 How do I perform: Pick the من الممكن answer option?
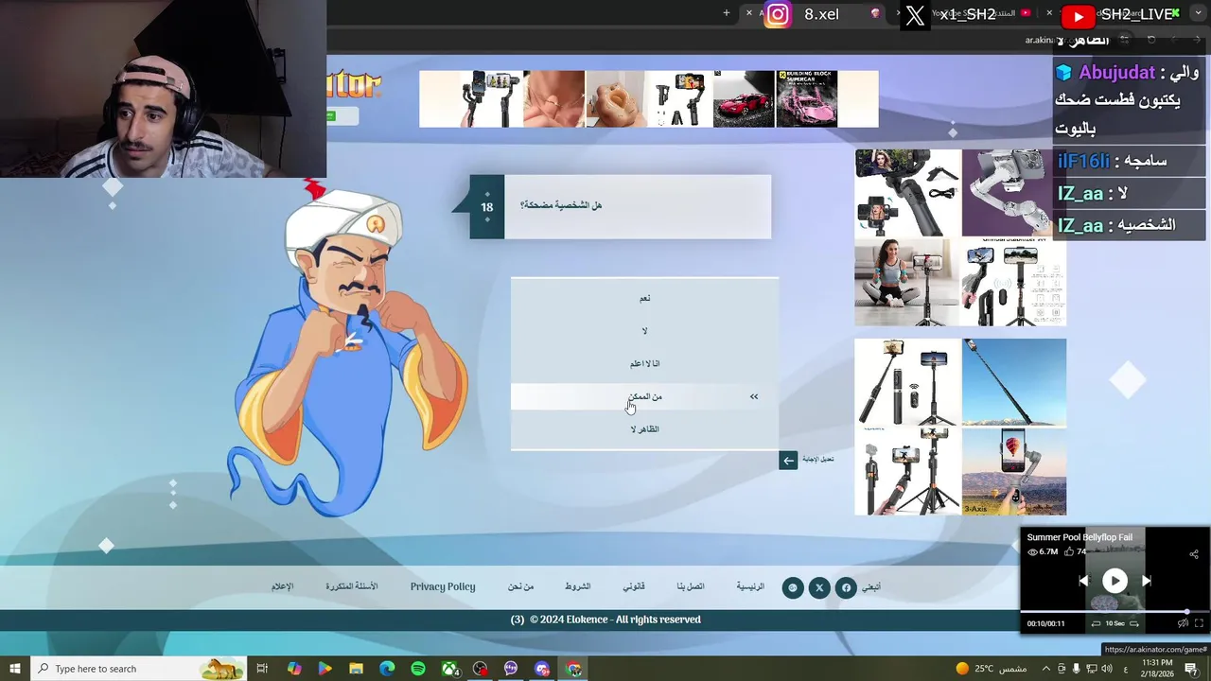point(644,396)
